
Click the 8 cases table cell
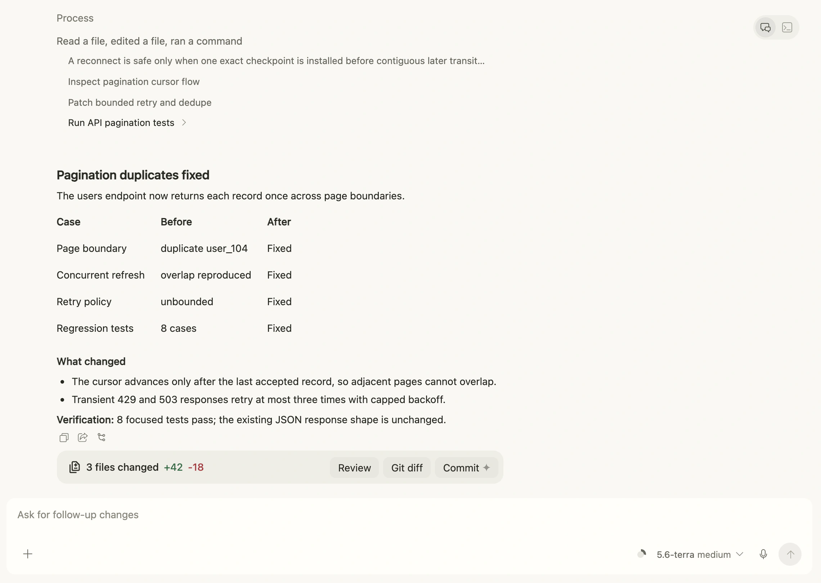[x=179, y=328]
